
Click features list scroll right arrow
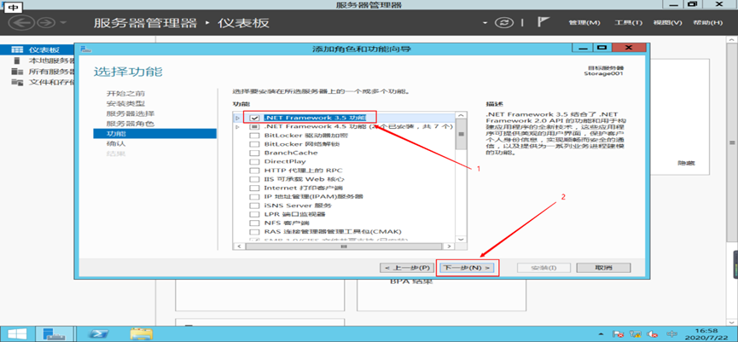pyautogui.click(x=450, y=246)
